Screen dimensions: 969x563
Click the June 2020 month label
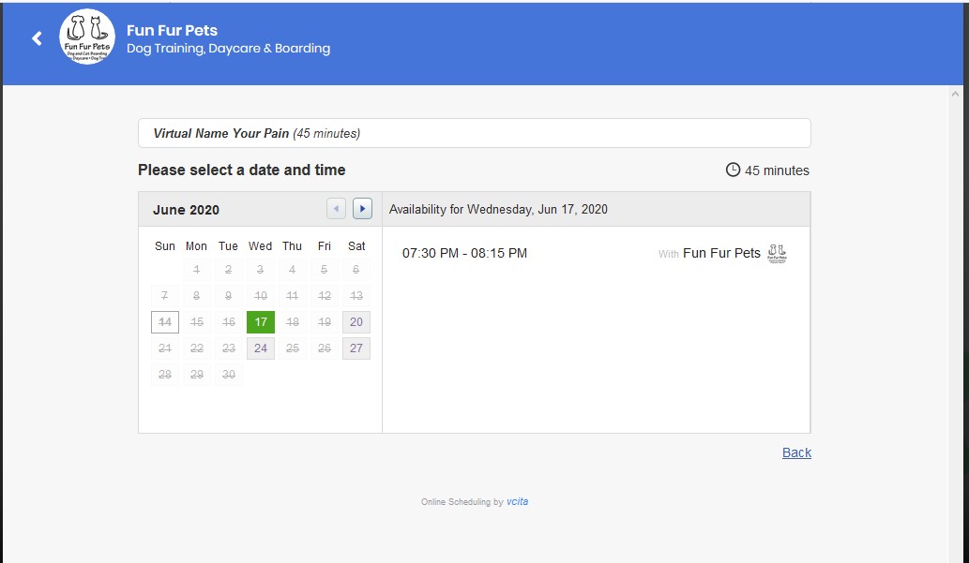click(x=186, y=210)
